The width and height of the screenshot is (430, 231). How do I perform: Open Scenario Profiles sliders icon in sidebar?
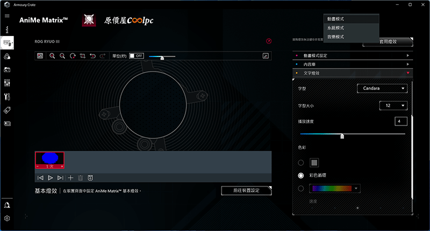pos(7,83)
